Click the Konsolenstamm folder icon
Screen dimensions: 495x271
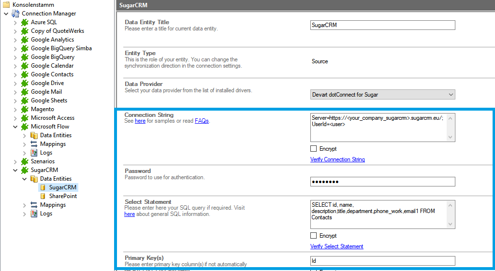point(6,5)
